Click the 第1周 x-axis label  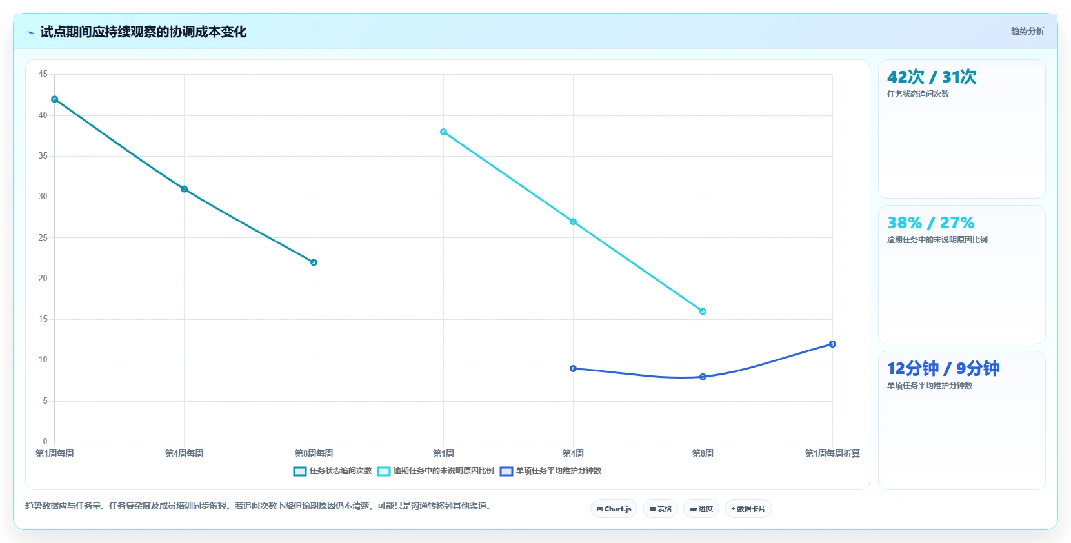click(444, 453)
